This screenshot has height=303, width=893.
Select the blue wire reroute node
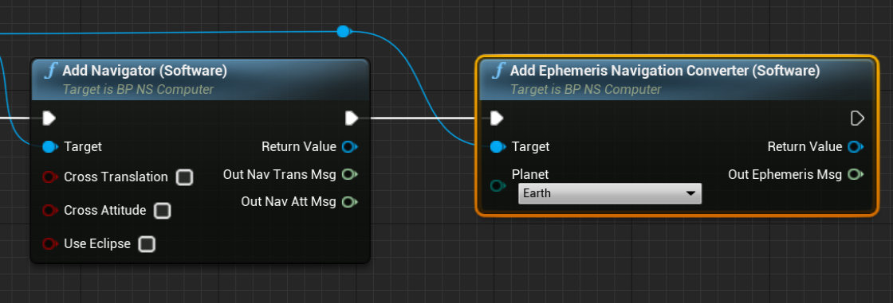pos(343,31)
